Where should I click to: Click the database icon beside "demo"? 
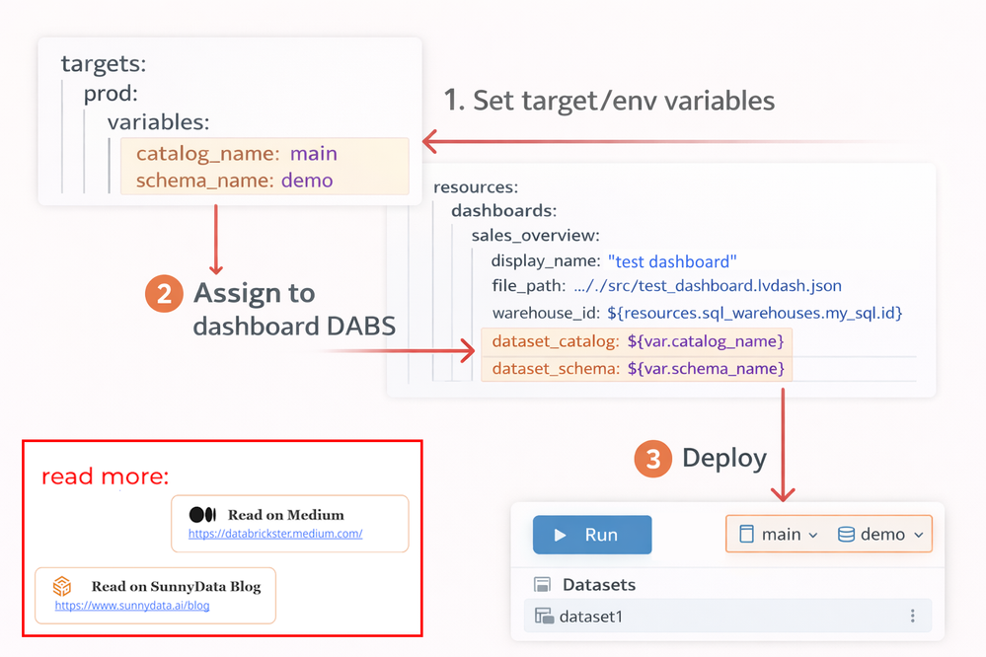(847, 534)
